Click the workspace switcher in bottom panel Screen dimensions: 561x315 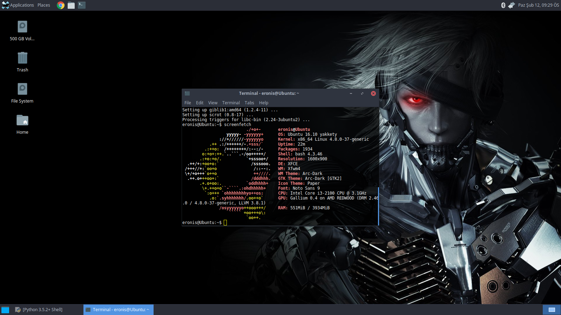click(x=552, y=310)
